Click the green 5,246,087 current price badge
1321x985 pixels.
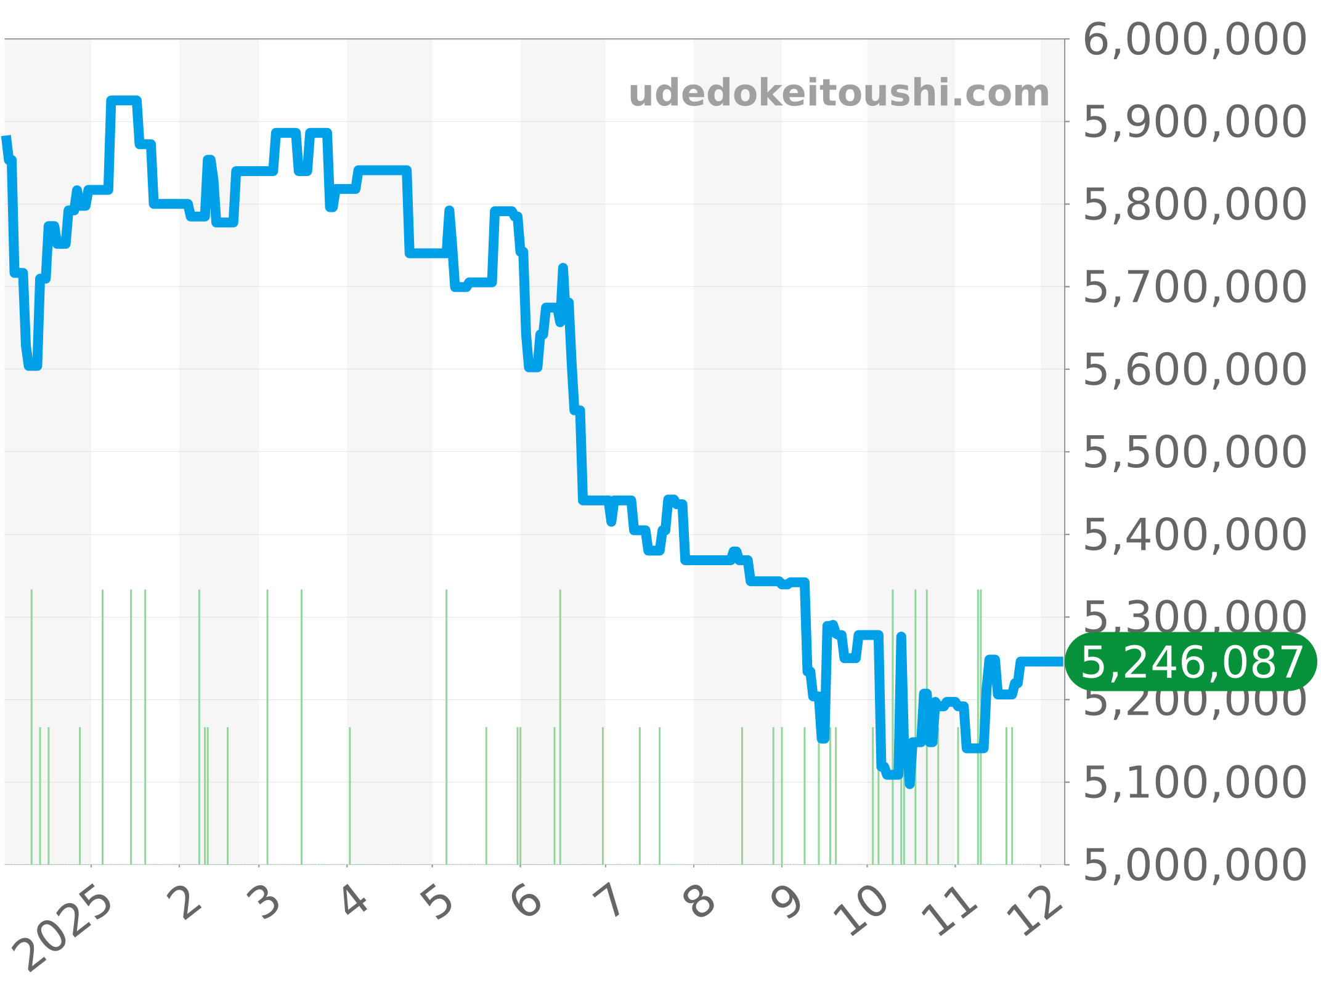tap(1192, 662)
